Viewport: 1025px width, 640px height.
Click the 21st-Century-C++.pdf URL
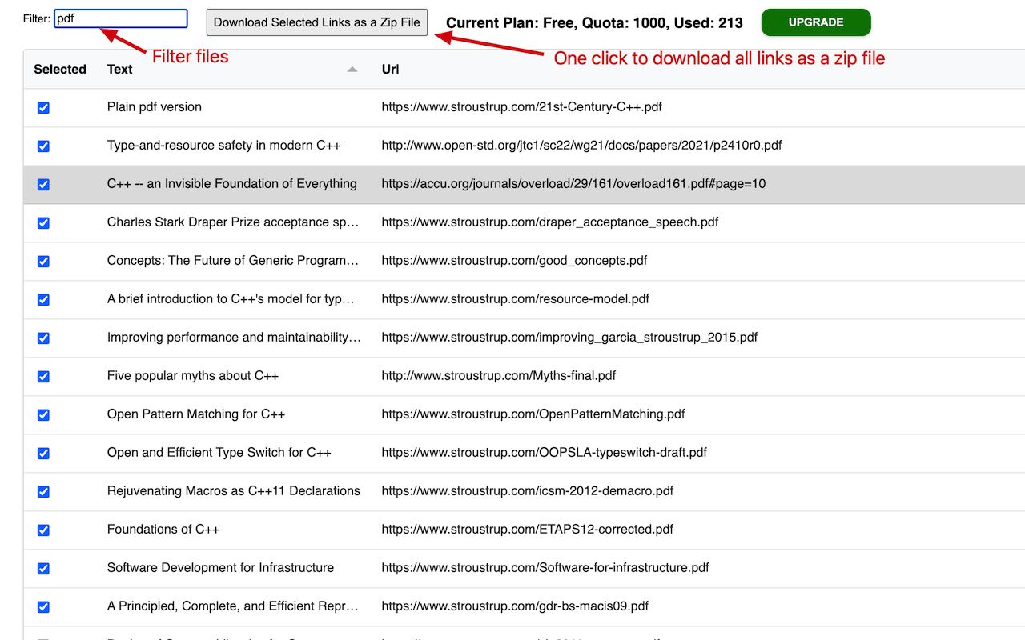click(521, 107)
